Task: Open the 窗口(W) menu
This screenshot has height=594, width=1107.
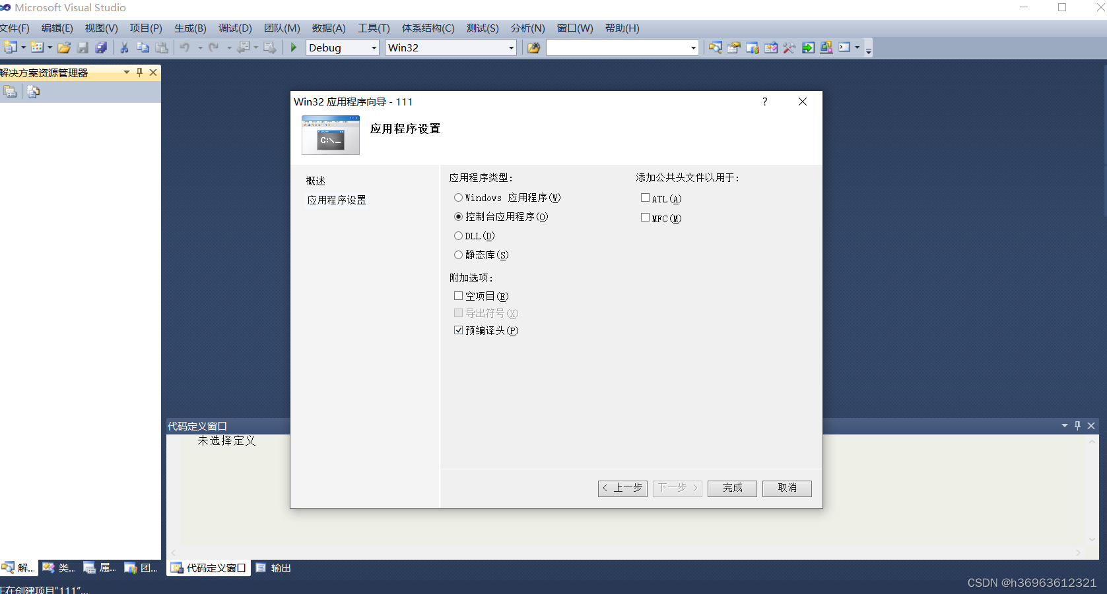Action: pos(575,28)
